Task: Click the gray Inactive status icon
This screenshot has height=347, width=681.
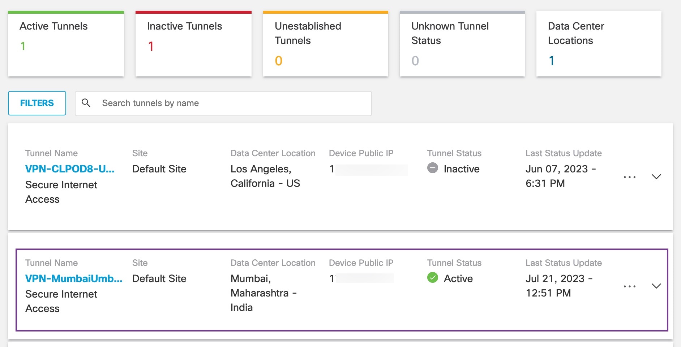Action: pyautogui.click(x=432, y=168)
